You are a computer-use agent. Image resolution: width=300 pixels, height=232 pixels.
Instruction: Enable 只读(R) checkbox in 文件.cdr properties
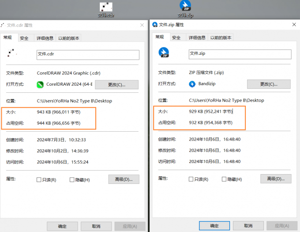[x=39, y=180]
